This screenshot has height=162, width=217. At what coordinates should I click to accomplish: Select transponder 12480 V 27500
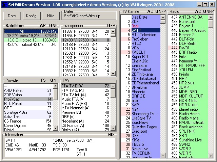click(86, 40)
